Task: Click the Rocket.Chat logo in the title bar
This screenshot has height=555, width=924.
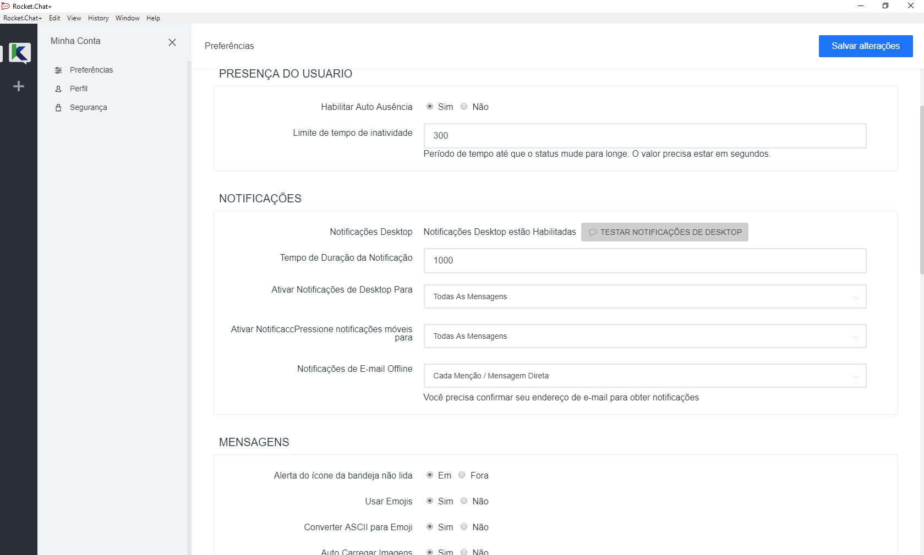Action: [6, 6]
